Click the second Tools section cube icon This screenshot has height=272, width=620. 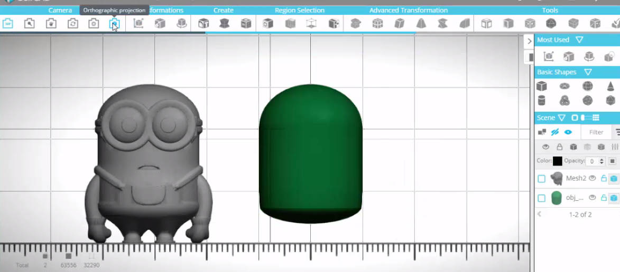(508, 24)
